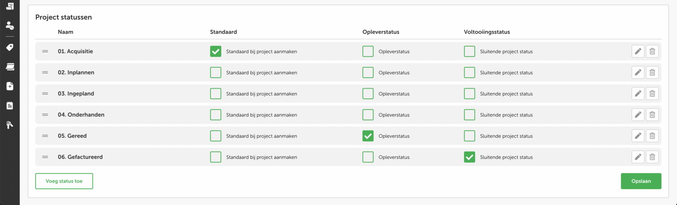The height and width of the screenshot is (205, 677).
Task: Enable Standaard checkbox for 02. Inplannen
Action: point(216,73)
